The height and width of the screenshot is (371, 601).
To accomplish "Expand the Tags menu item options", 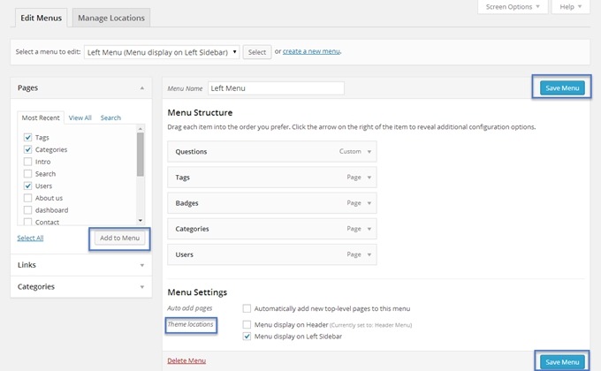I will [369, 177].
